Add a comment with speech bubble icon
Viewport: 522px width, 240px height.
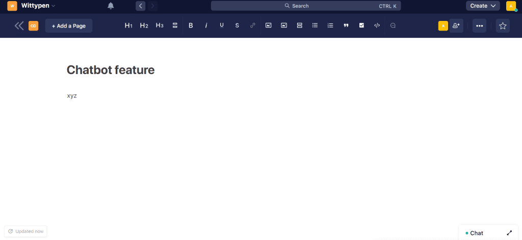393,26
